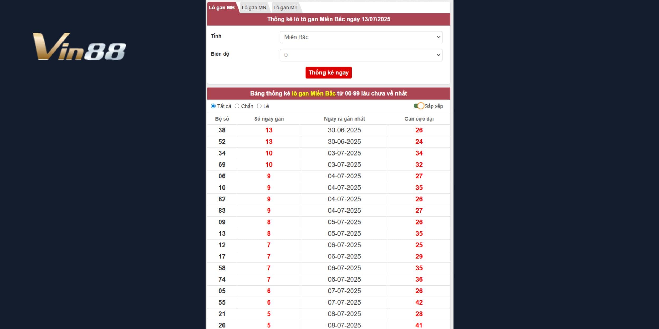Click Số ngày gan value 13 in row 38

(x=269, y=130)
